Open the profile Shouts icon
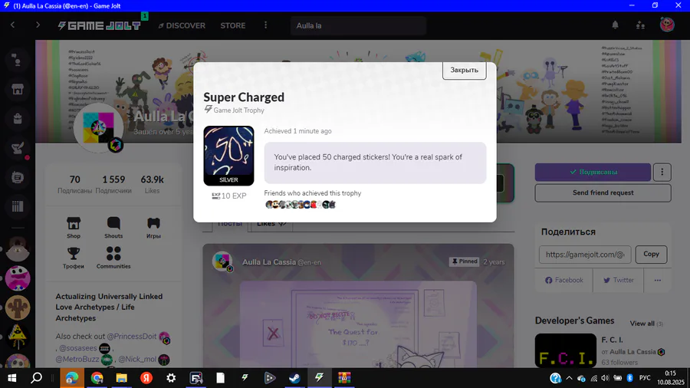This screenshot has width=690, height=388. (113, 228)
